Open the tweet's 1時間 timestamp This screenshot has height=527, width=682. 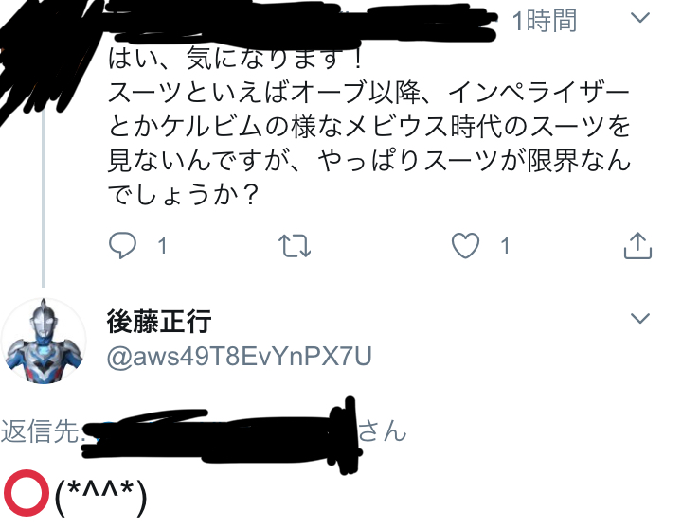pos(544,21)
